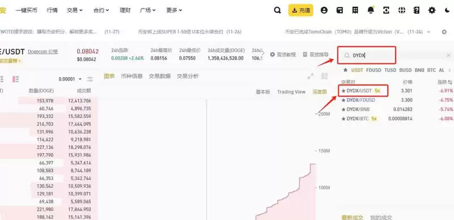Open the TomoChain brand upgrade announcement
The height and width of the screenshot is (220, 454).
[354, 32]
